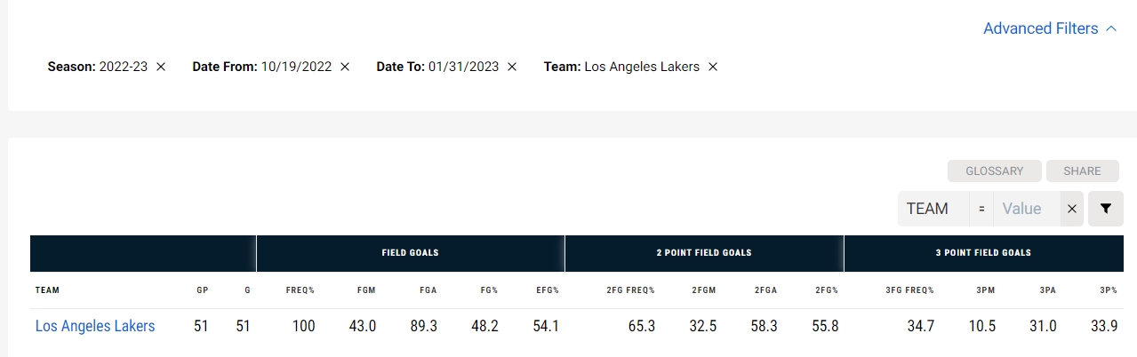Click the funnel filter icon button
Screen dimensions: 1137x357
pos(1106,209)
